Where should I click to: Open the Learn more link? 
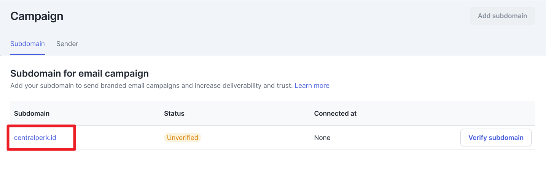coord(312,86)
